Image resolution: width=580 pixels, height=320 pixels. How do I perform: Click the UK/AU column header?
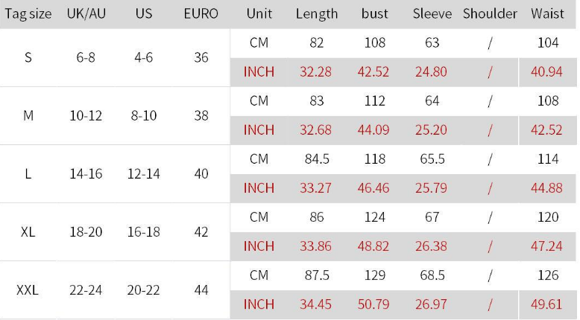click(x=85, y=14)
